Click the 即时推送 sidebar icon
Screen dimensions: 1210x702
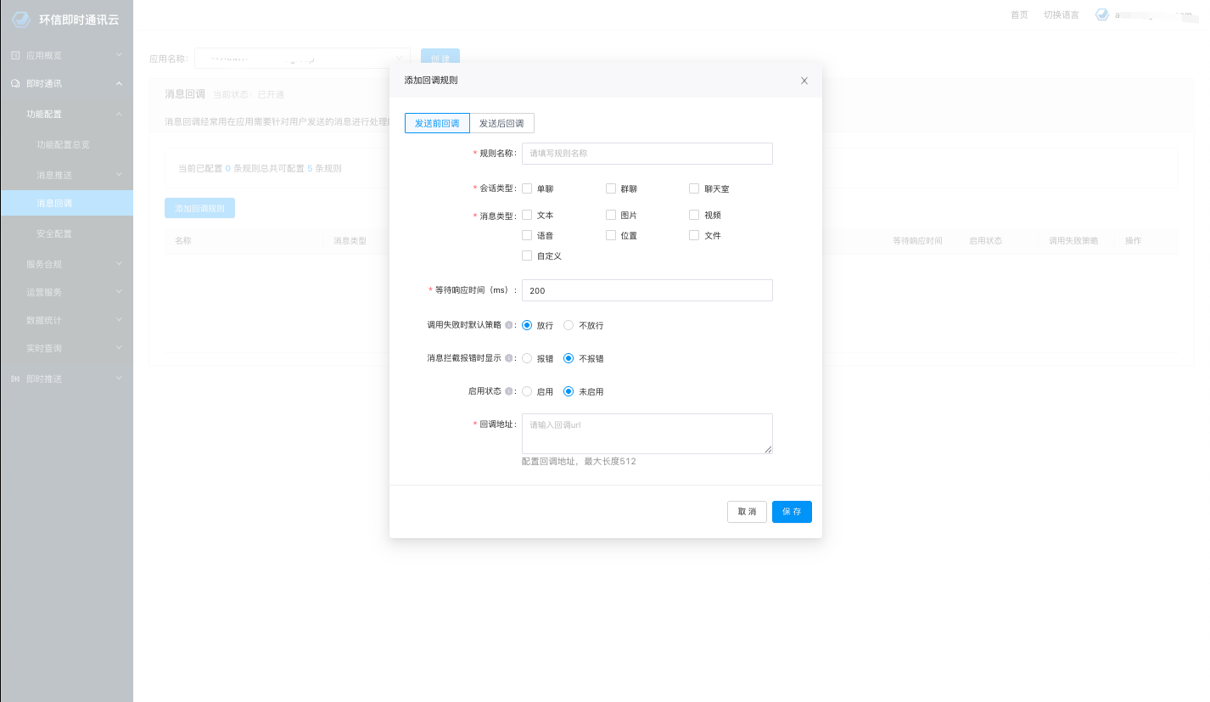(15, 379)
